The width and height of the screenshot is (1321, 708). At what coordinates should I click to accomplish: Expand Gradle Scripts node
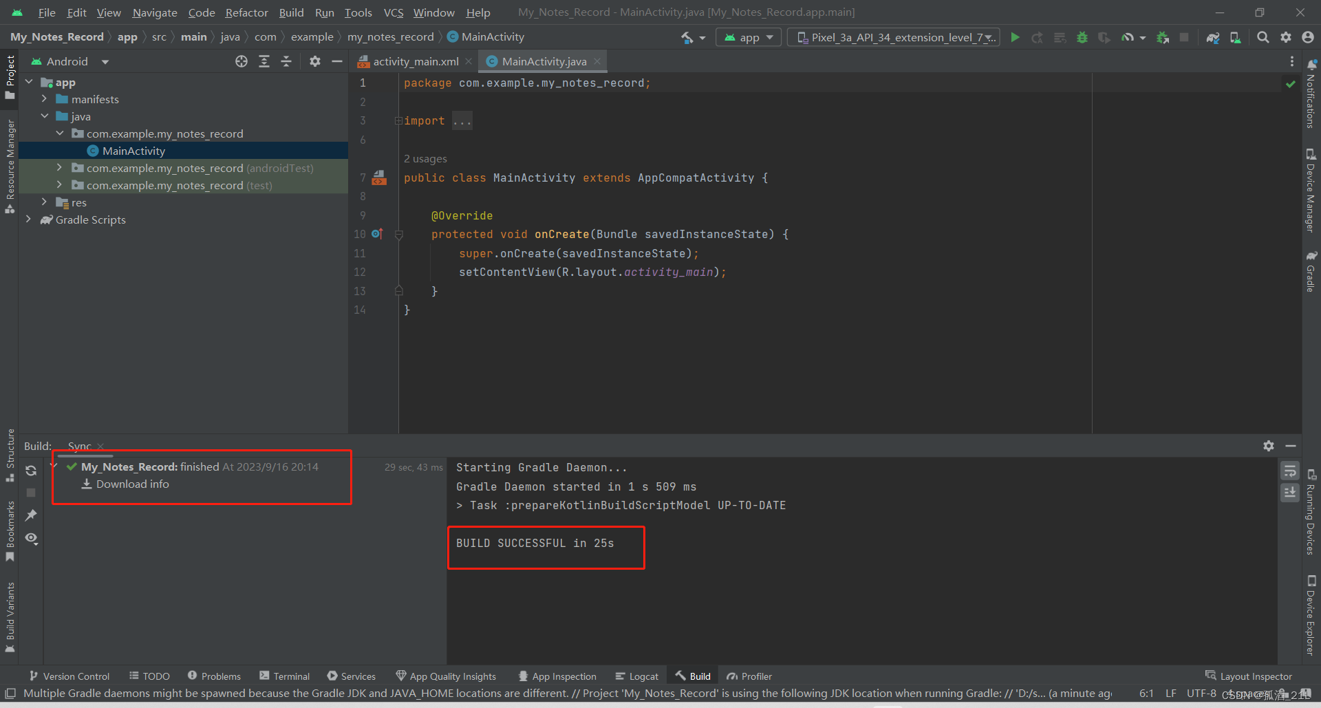coord(28,219)
